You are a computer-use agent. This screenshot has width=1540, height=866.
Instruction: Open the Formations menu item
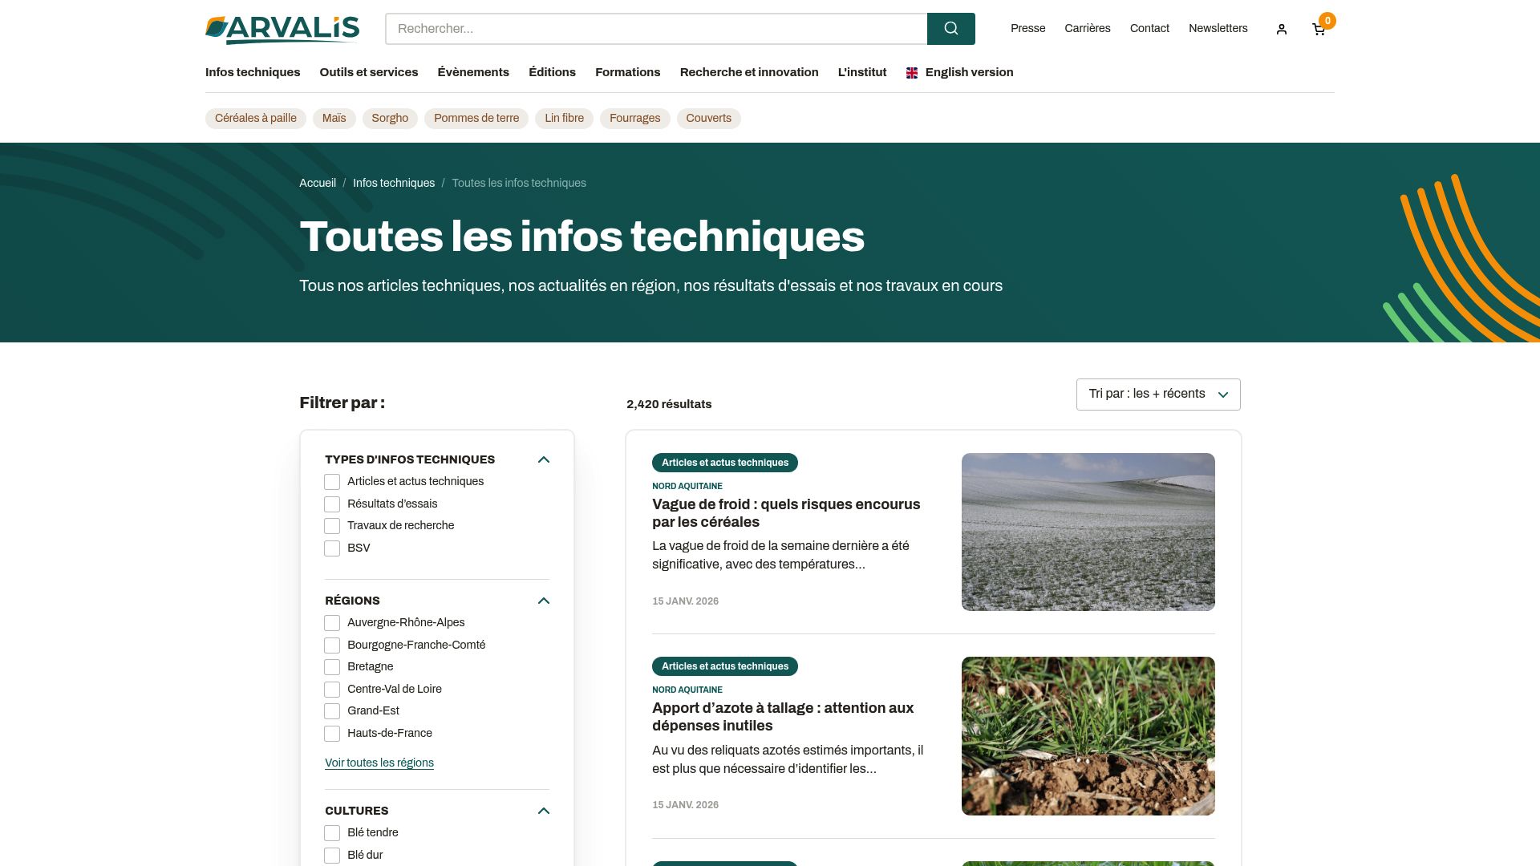627,72
